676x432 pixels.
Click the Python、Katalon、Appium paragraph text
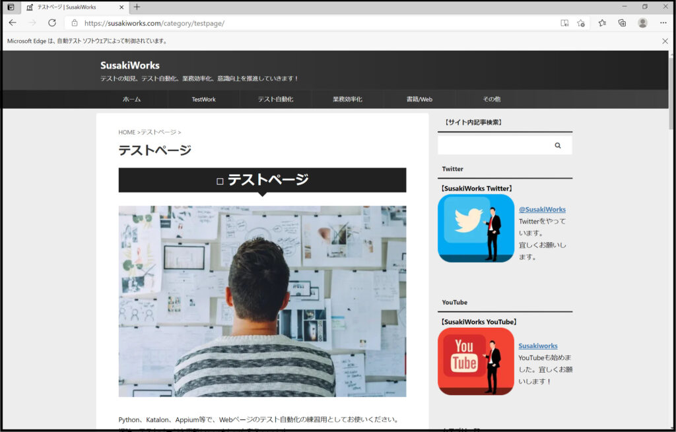(259, 419)
